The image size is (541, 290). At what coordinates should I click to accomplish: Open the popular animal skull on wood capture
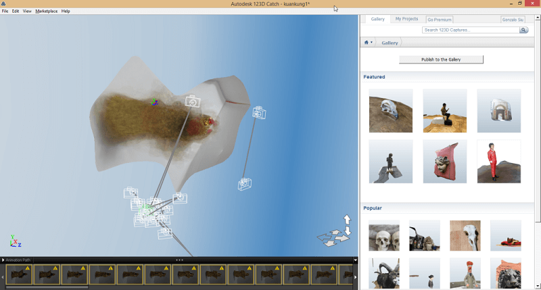[465, 235]
